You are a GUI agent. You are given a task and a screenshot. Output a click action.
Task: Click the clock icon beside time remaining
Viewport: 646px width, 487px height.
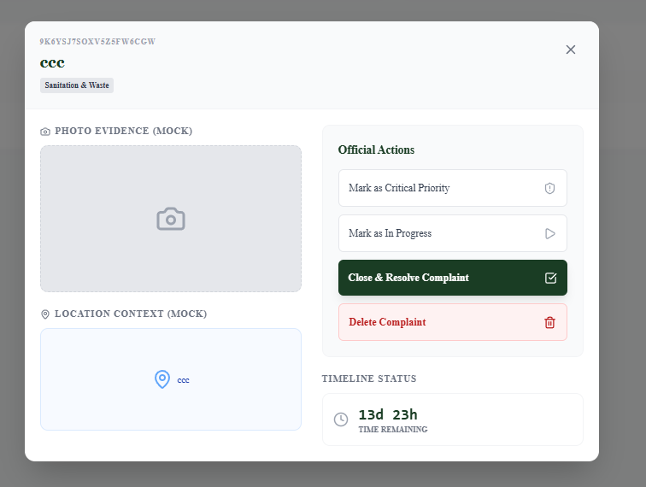(341, 420)
